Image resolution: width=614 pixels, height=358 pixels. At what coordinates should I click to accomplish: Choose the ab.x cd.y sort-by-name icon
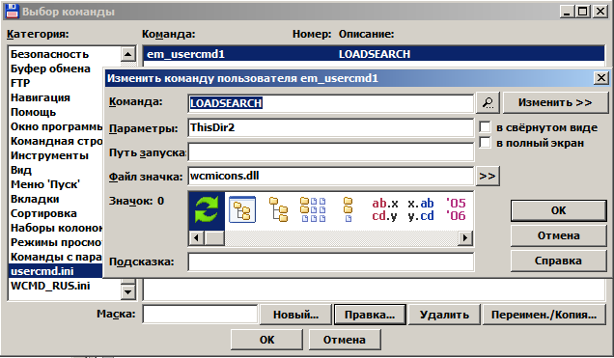(x=385, y=209)
